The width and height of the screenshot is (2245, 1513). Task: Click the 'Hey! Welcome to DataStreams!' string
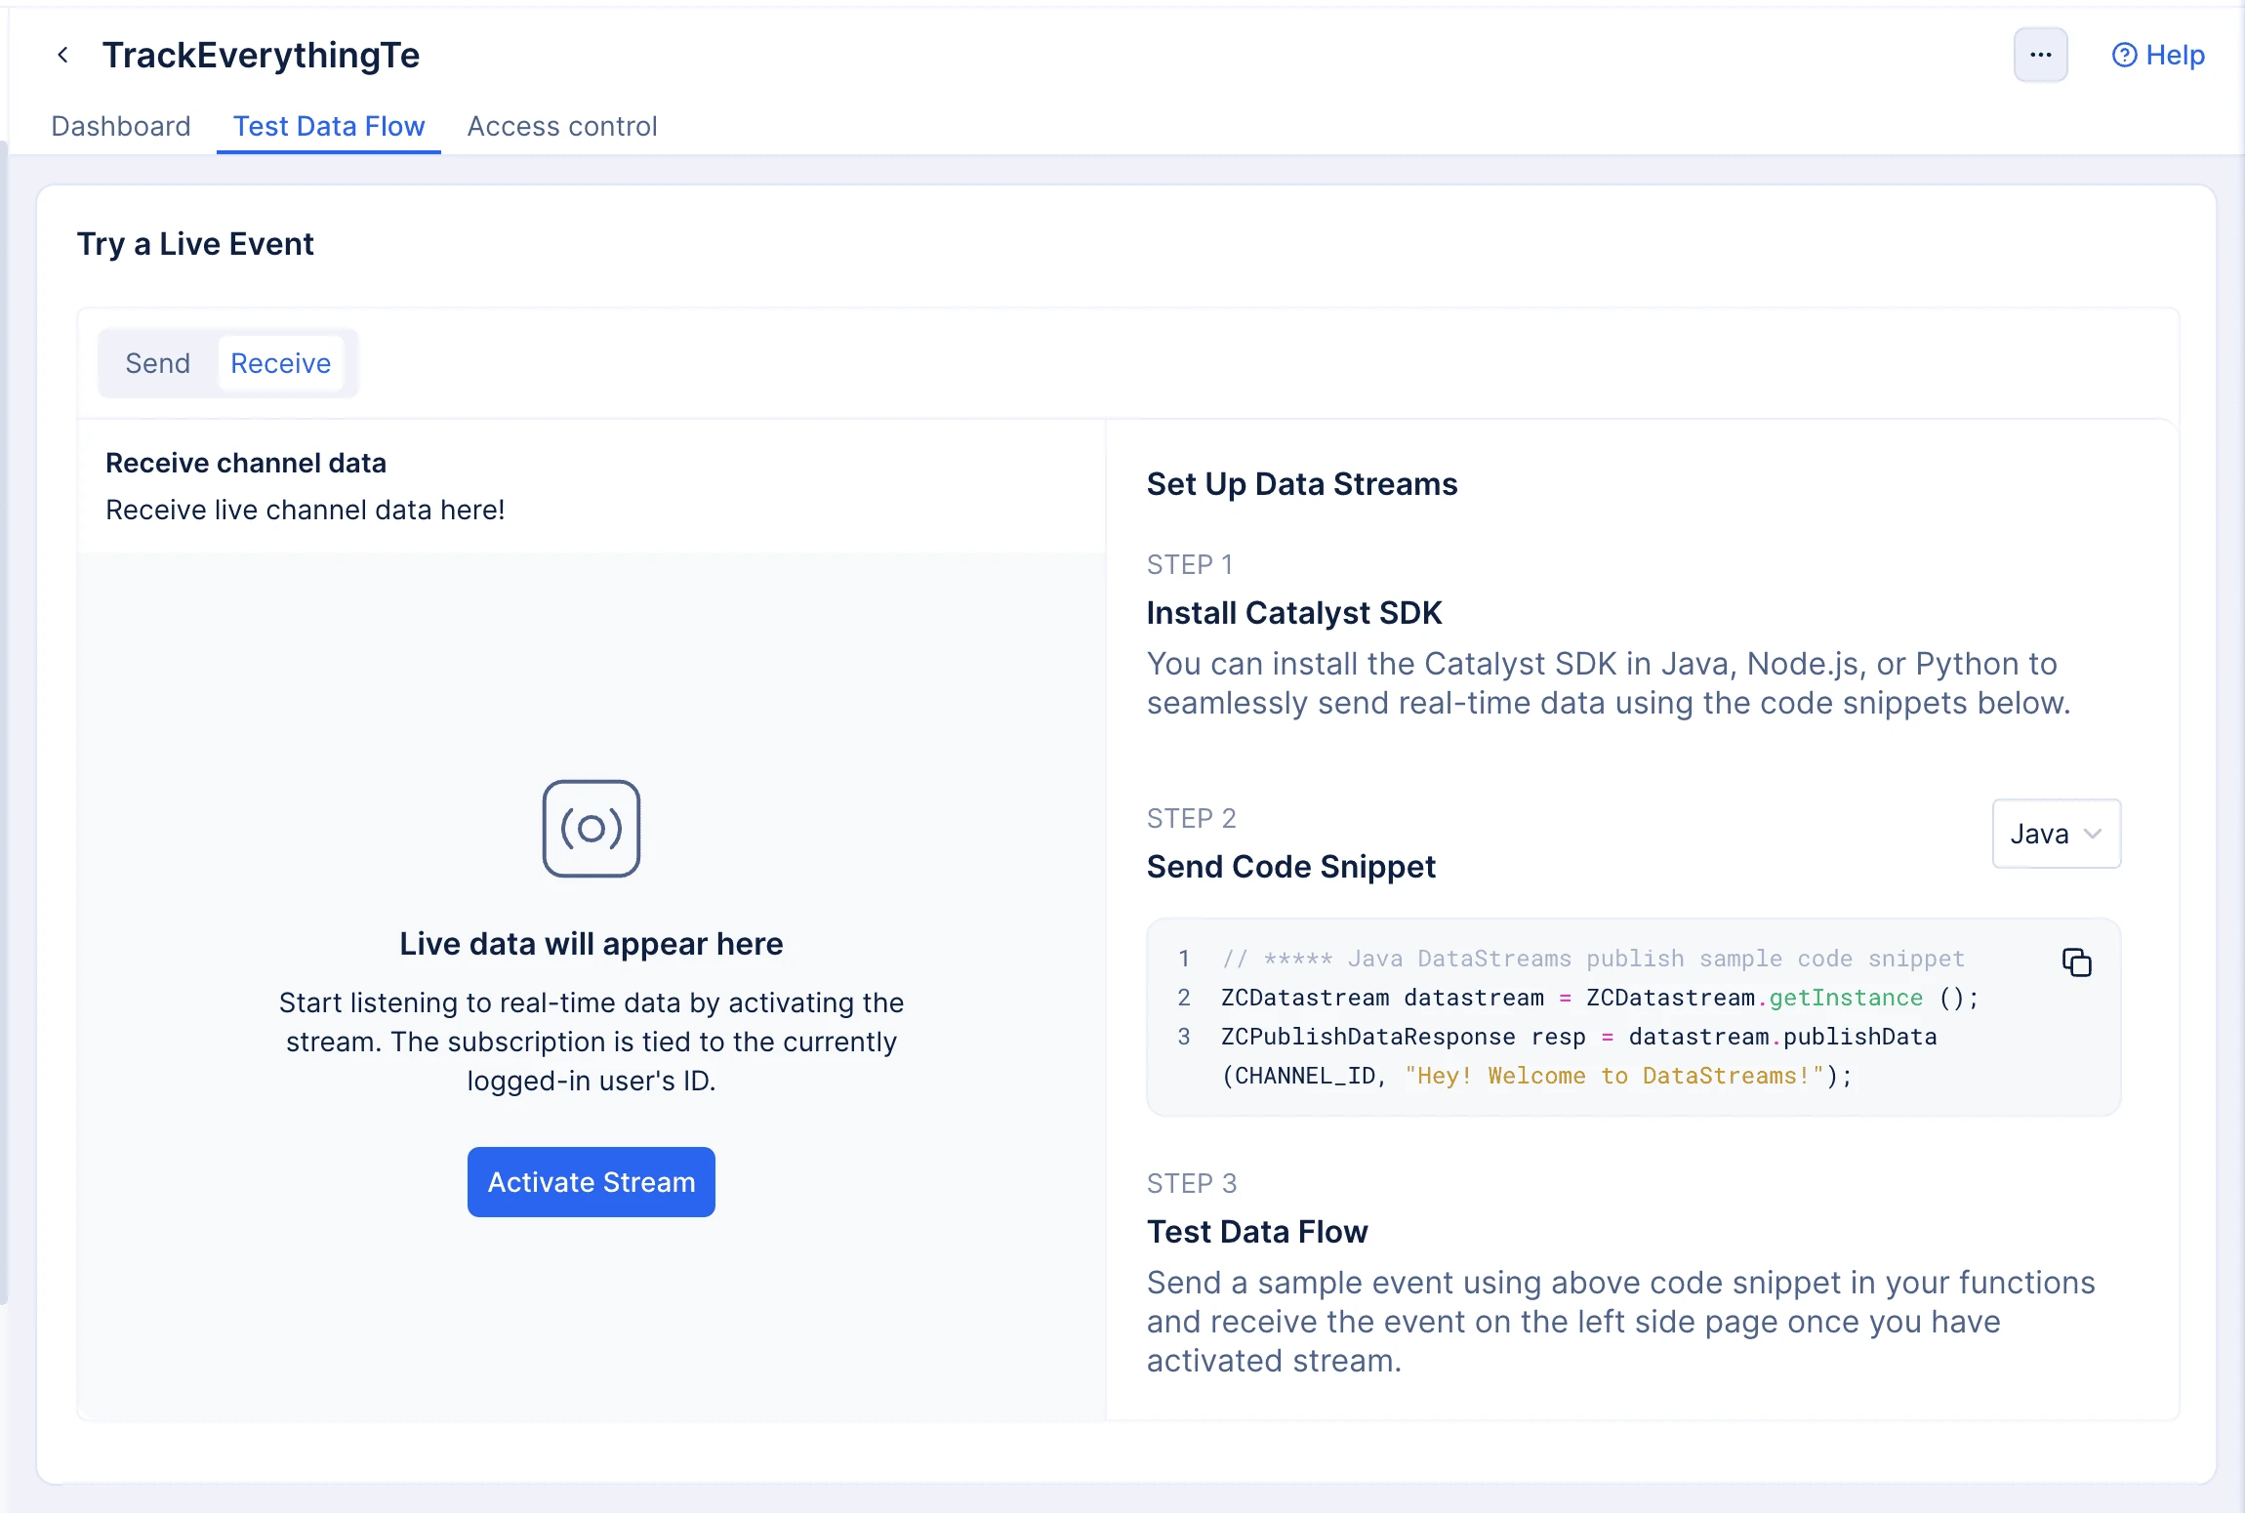click(1614, 1076)
